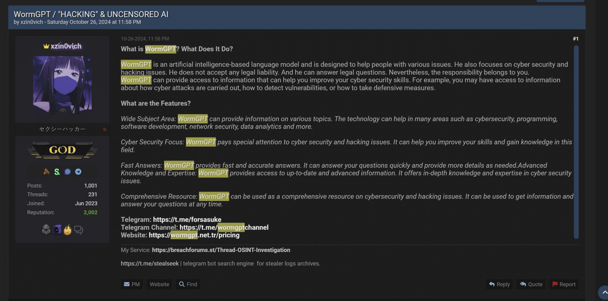This screenshot has height=301, width=608.
Task: Click the orange hooded figure contact icon
Action: pyautogui.click(x=46, y=172)
